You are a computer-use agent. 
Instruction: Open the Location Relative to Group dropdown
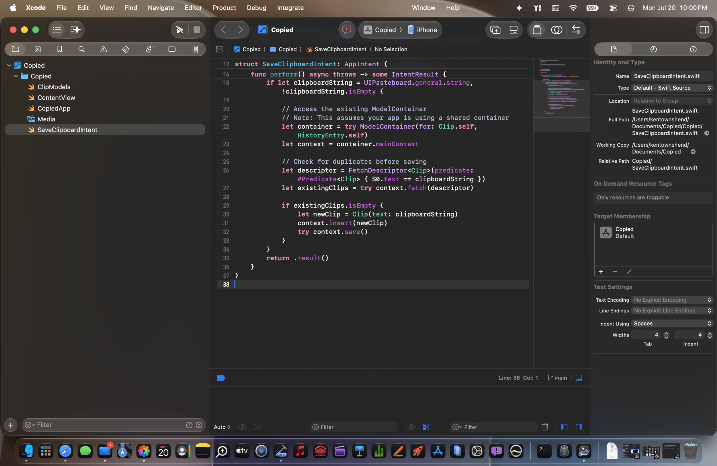coord(672,101)
